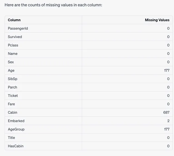Select the PassengerId row label
The image size is (174, 156).
[x=18, y=29]
